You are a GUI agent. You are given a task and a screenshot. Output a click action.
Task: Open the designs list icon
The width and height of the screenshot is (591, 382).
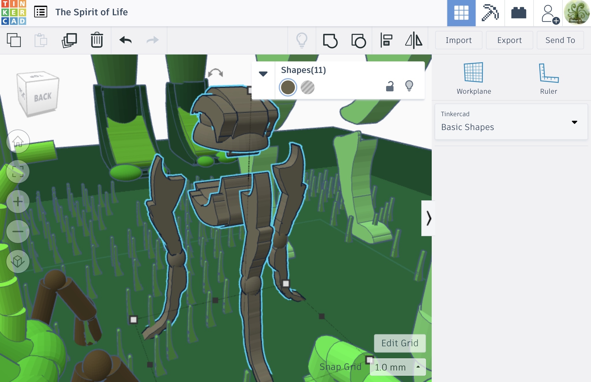coord(41,12)
